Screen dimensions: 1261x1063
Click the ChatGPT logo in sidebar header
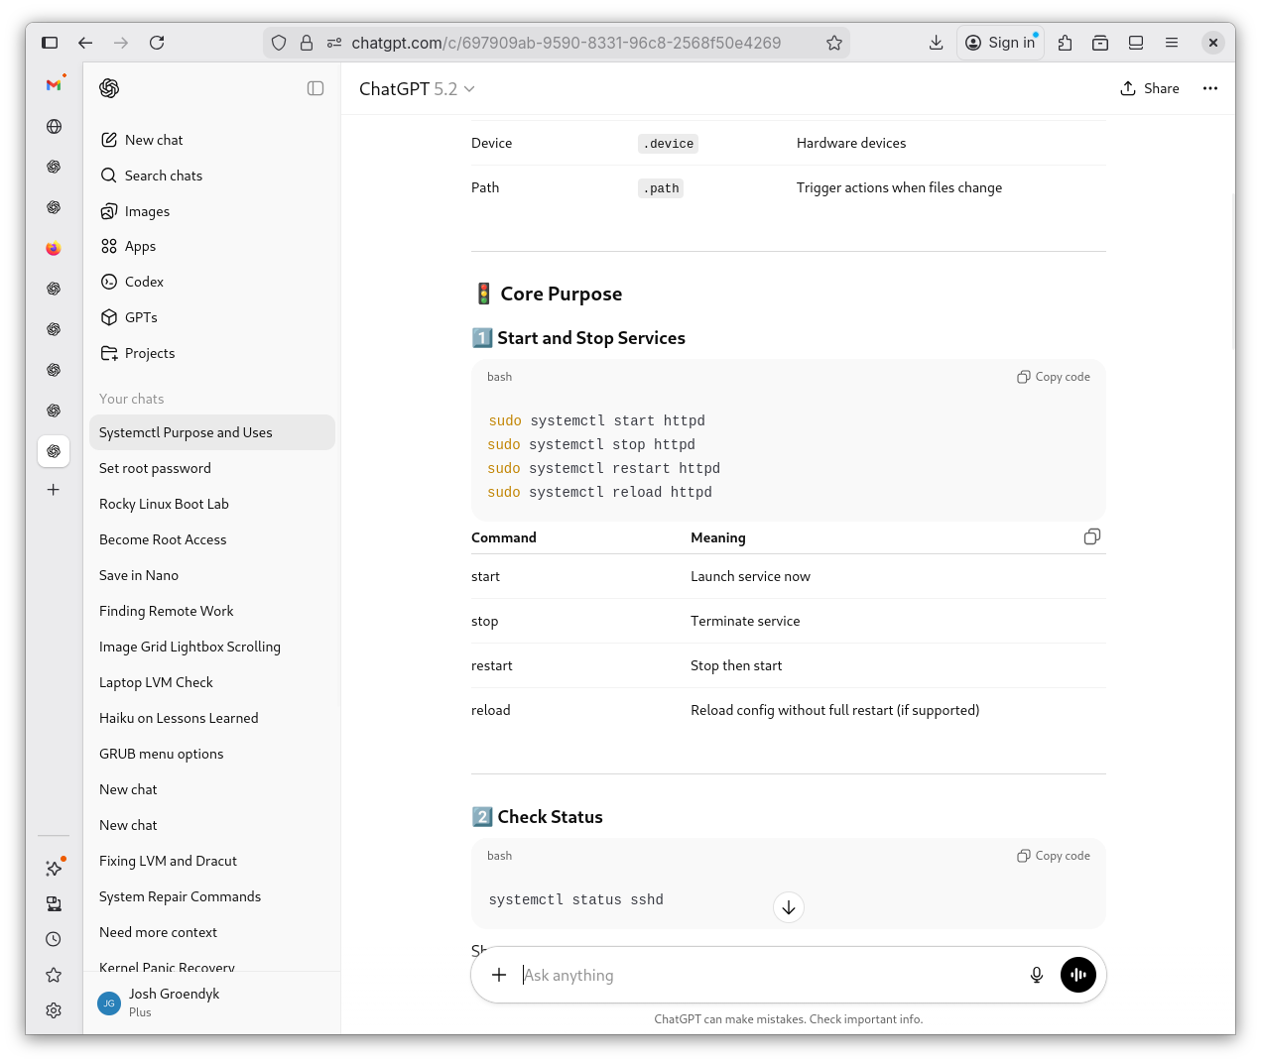pos(109,88)
